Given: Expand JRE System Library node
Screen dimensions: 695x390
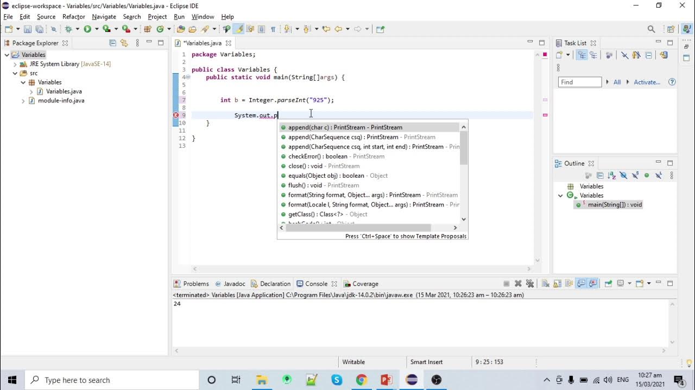Looking at the screenshot, I should tap(15, 64).
